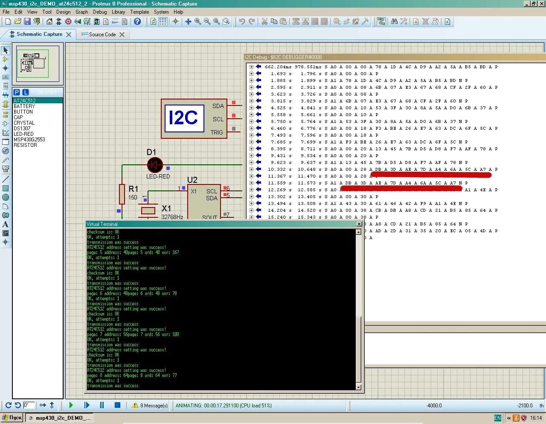
Task: Stop the simulation
Action: point(117,405)
